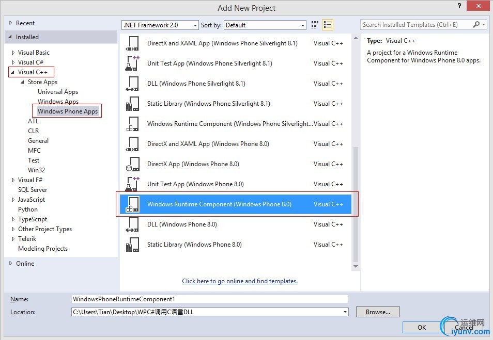Expand the JavaScript node
The image size is (493, 340).
coord(13,200)
